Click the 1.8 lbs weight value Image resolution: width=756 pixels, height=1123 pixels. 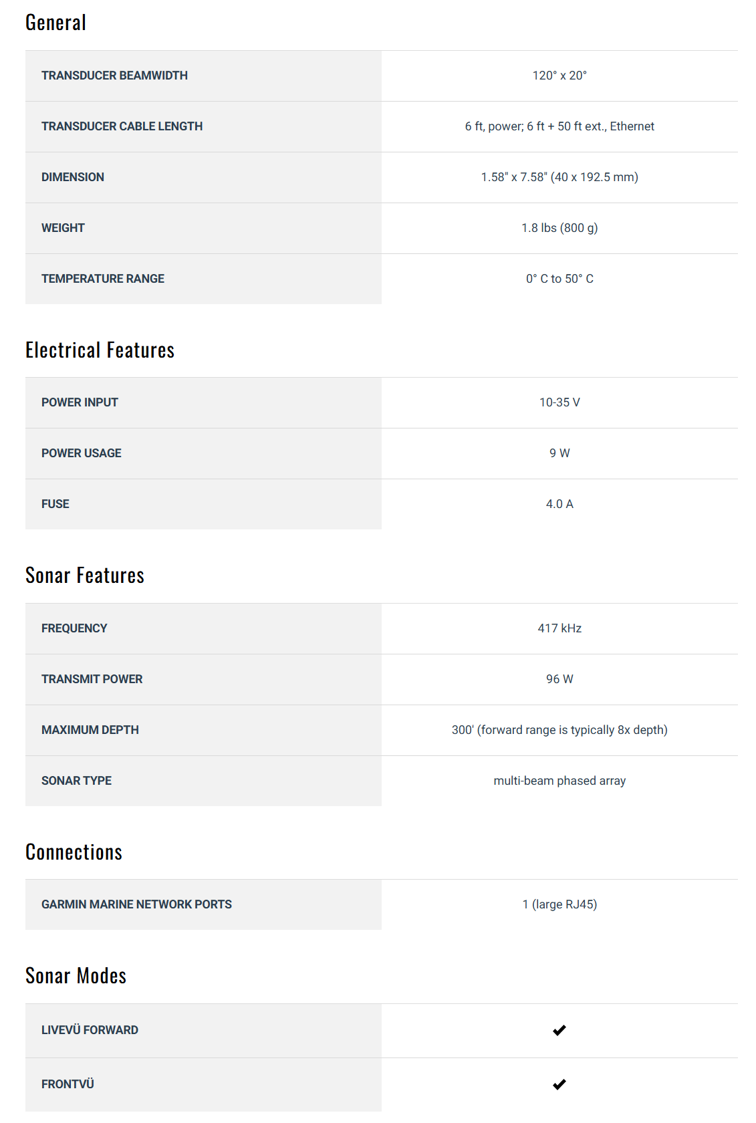(559, 228)
